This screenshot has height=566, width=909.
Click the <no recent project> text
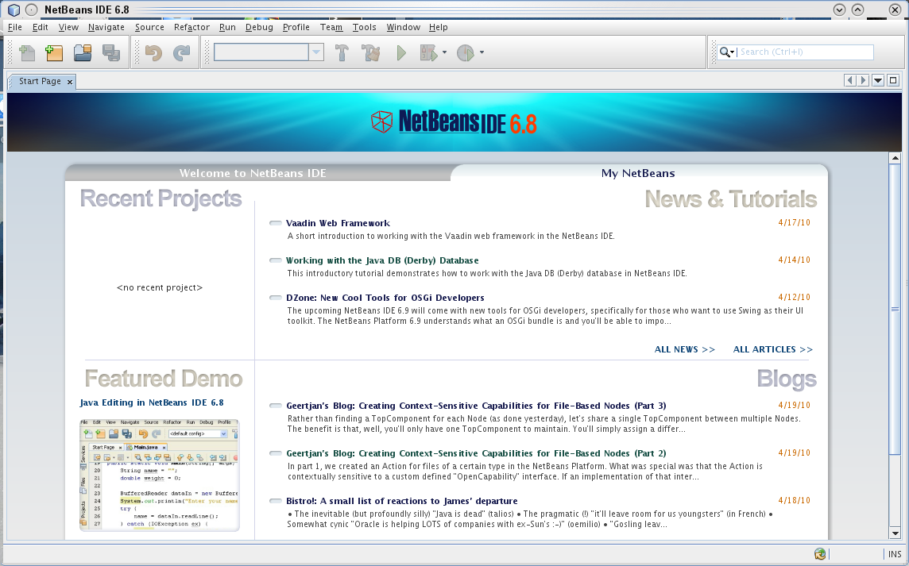(x=160, y=287)
